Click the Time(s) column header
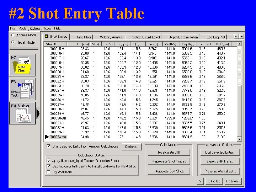The height and width of the screenshot is (192, 256). click(154, 44)
